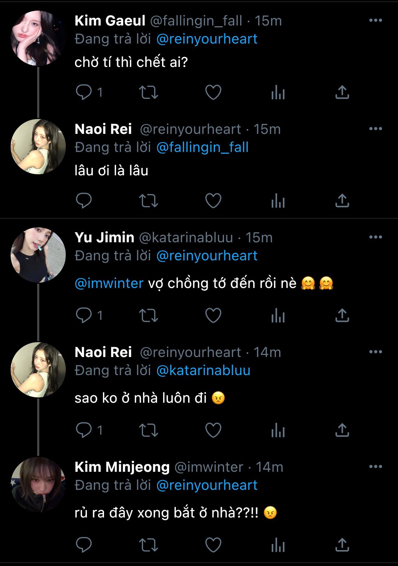Open @katarinabluu link in Naoi Rei's reply

203,370
